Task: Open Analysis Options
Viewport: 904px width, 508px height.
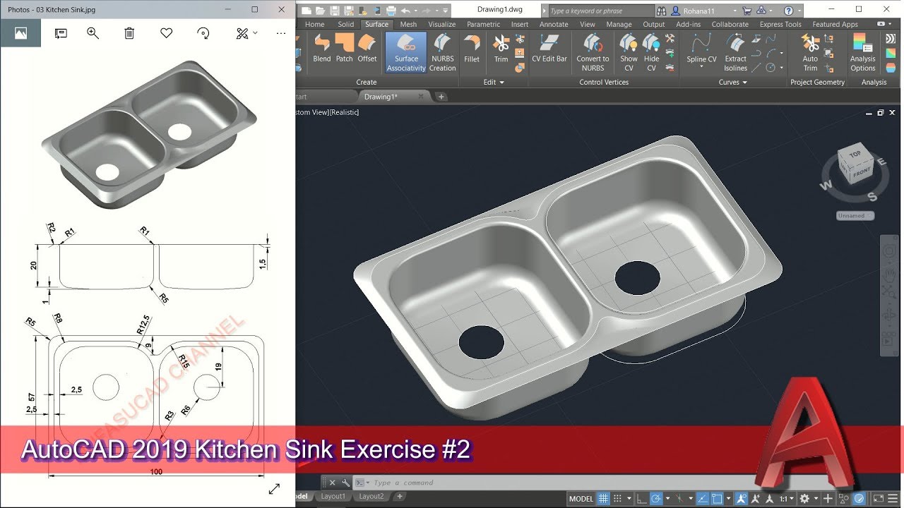Action: point(862,52)
